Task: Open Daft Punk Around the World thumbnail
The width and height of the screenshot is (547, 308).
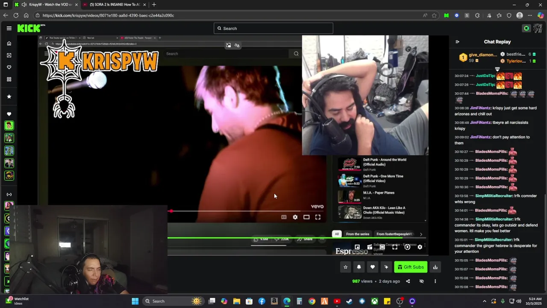Action: click(349, 164)
